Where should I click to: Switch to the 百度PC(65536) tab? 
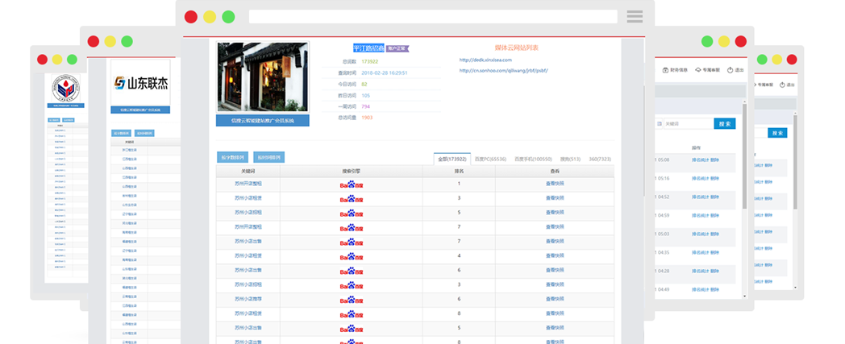[490, 160]
